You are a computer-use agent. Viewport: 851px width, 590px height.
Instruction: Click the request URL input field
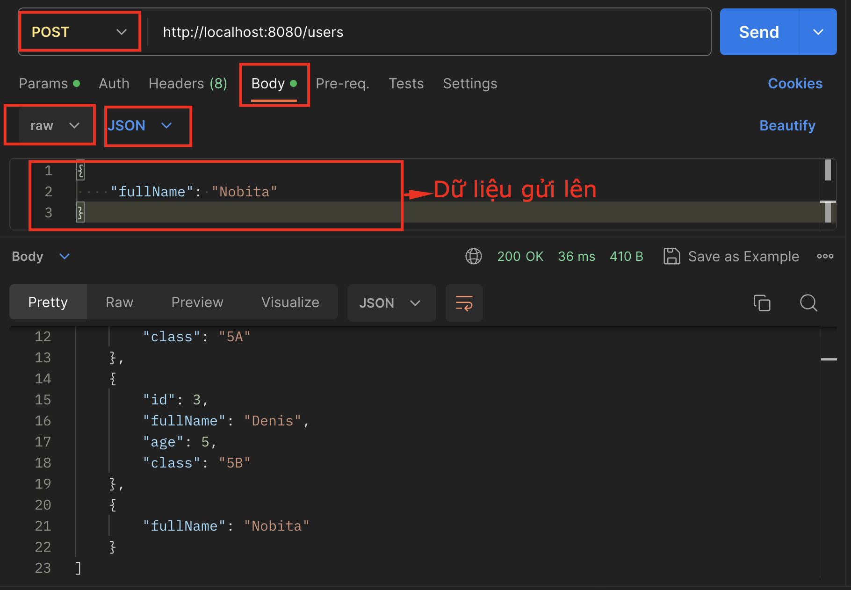click(421, 32)
